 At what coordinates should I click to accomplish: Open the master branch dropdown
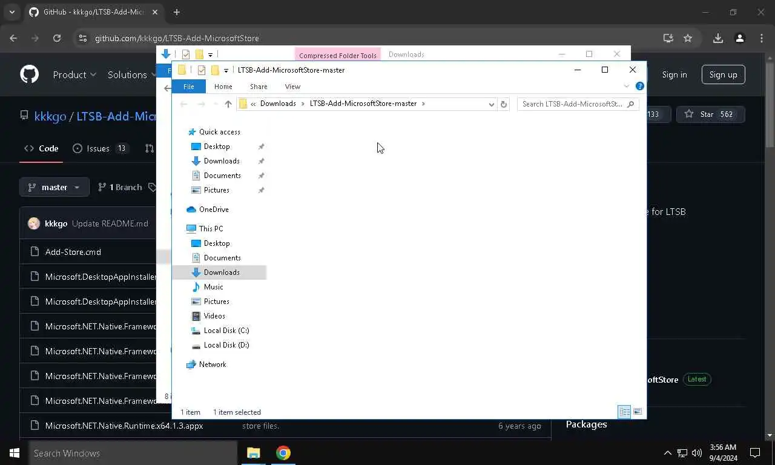click(54, 187)
